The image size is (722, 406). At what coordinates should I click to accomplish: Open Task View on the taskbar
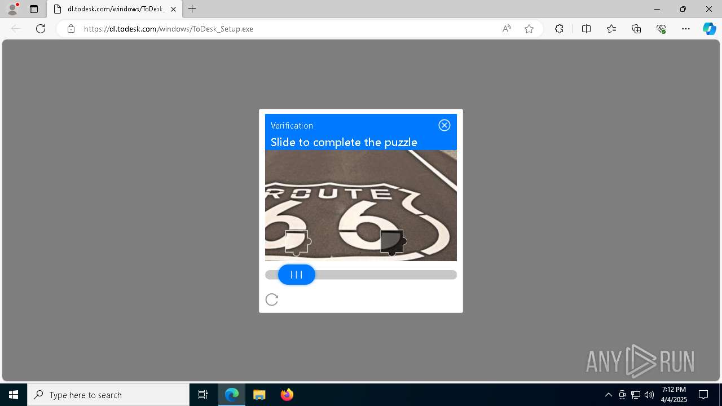203,395
